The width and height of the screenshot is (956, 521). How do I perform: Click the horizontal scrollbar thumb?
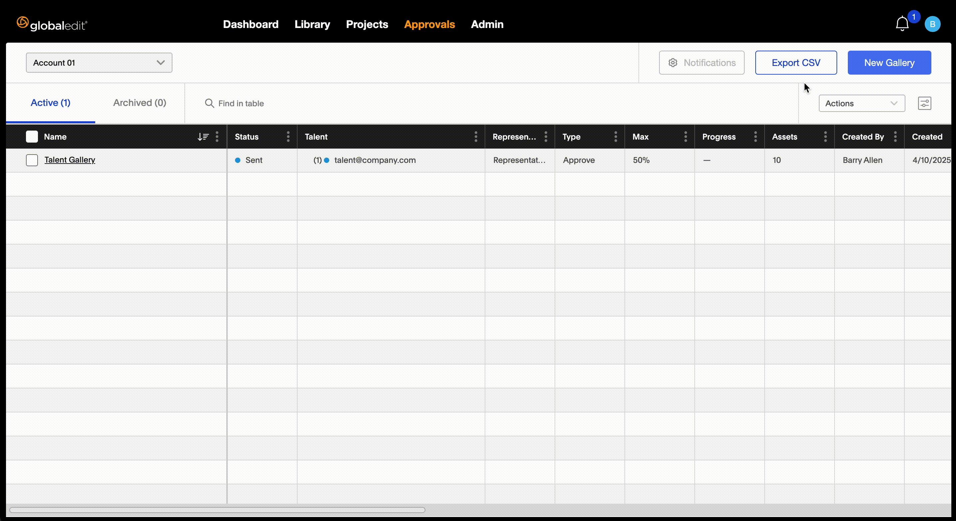217,510
